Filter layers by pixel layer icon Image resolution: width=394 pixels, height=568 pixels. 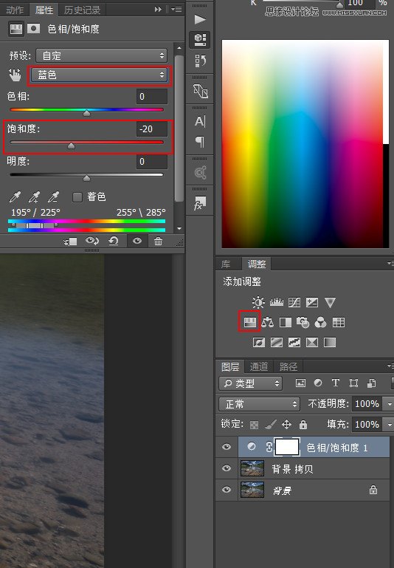300,383
